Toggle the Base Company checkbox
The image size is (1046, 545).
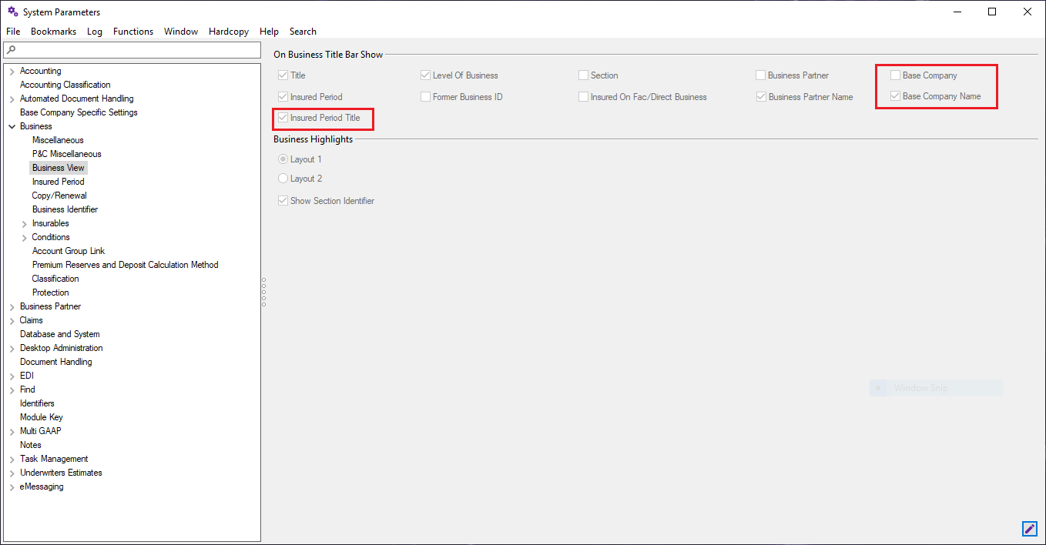(x=895, y=75)
